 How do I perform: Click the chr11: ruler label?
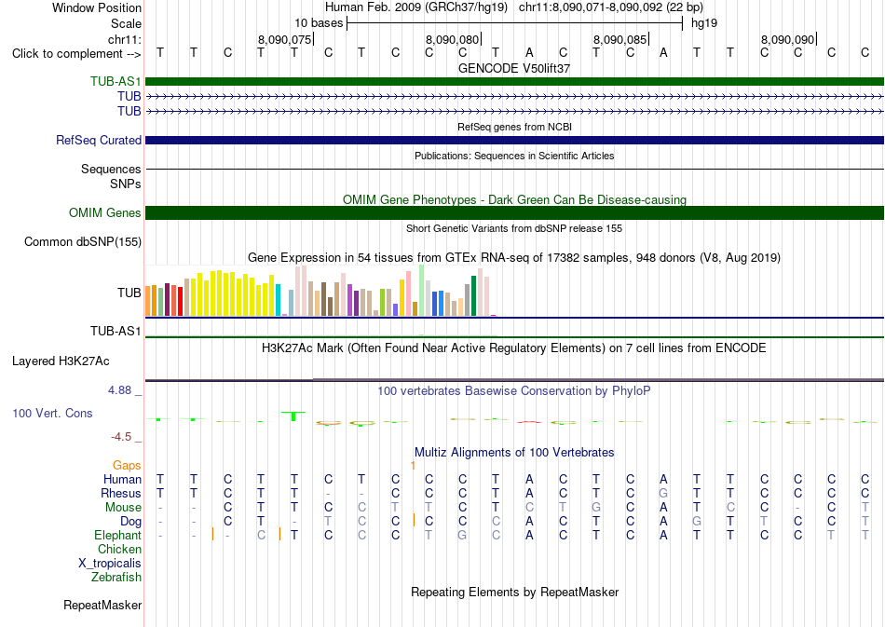click(x=124, y=39)
